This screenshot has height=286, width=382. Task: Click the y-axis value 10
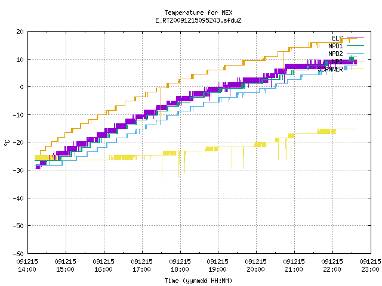[x=20, y=60]
